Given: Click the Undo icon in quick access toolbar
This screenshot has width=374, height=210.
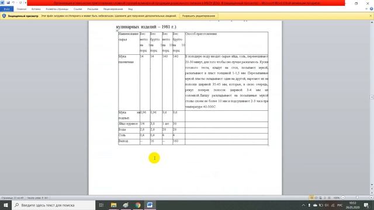Looking at the screenshot, I should click(13, 2).
